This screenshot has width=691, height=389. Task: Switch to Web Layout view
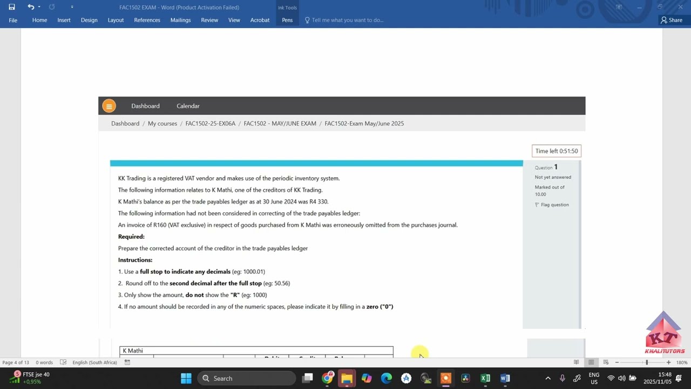coord(606,363)
